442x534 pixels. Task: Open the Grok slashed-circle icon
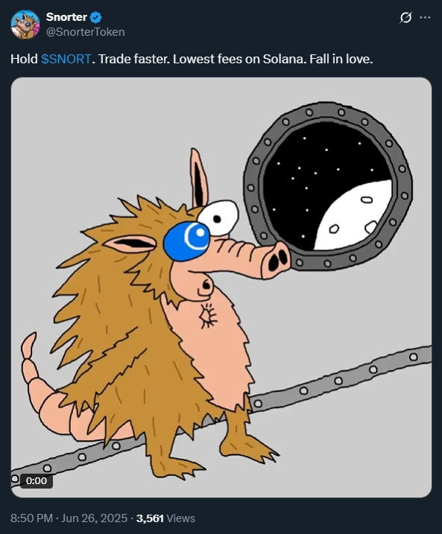405,17
